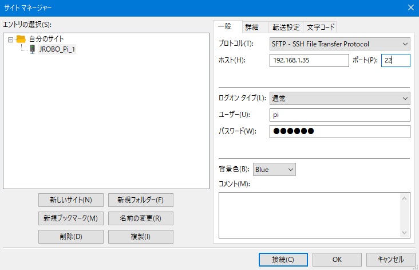419x270 pixels.
Task: Open the ログオン タイプ dropdown showing 通常
Action: [339, 98]
